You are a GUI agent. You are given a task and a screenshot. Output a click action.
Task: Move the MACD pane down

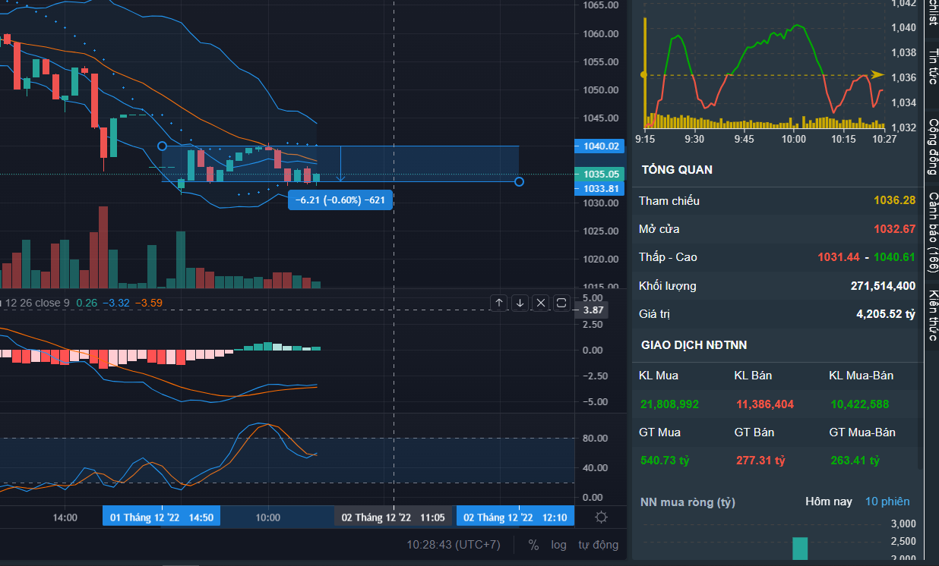pos(520,303)
